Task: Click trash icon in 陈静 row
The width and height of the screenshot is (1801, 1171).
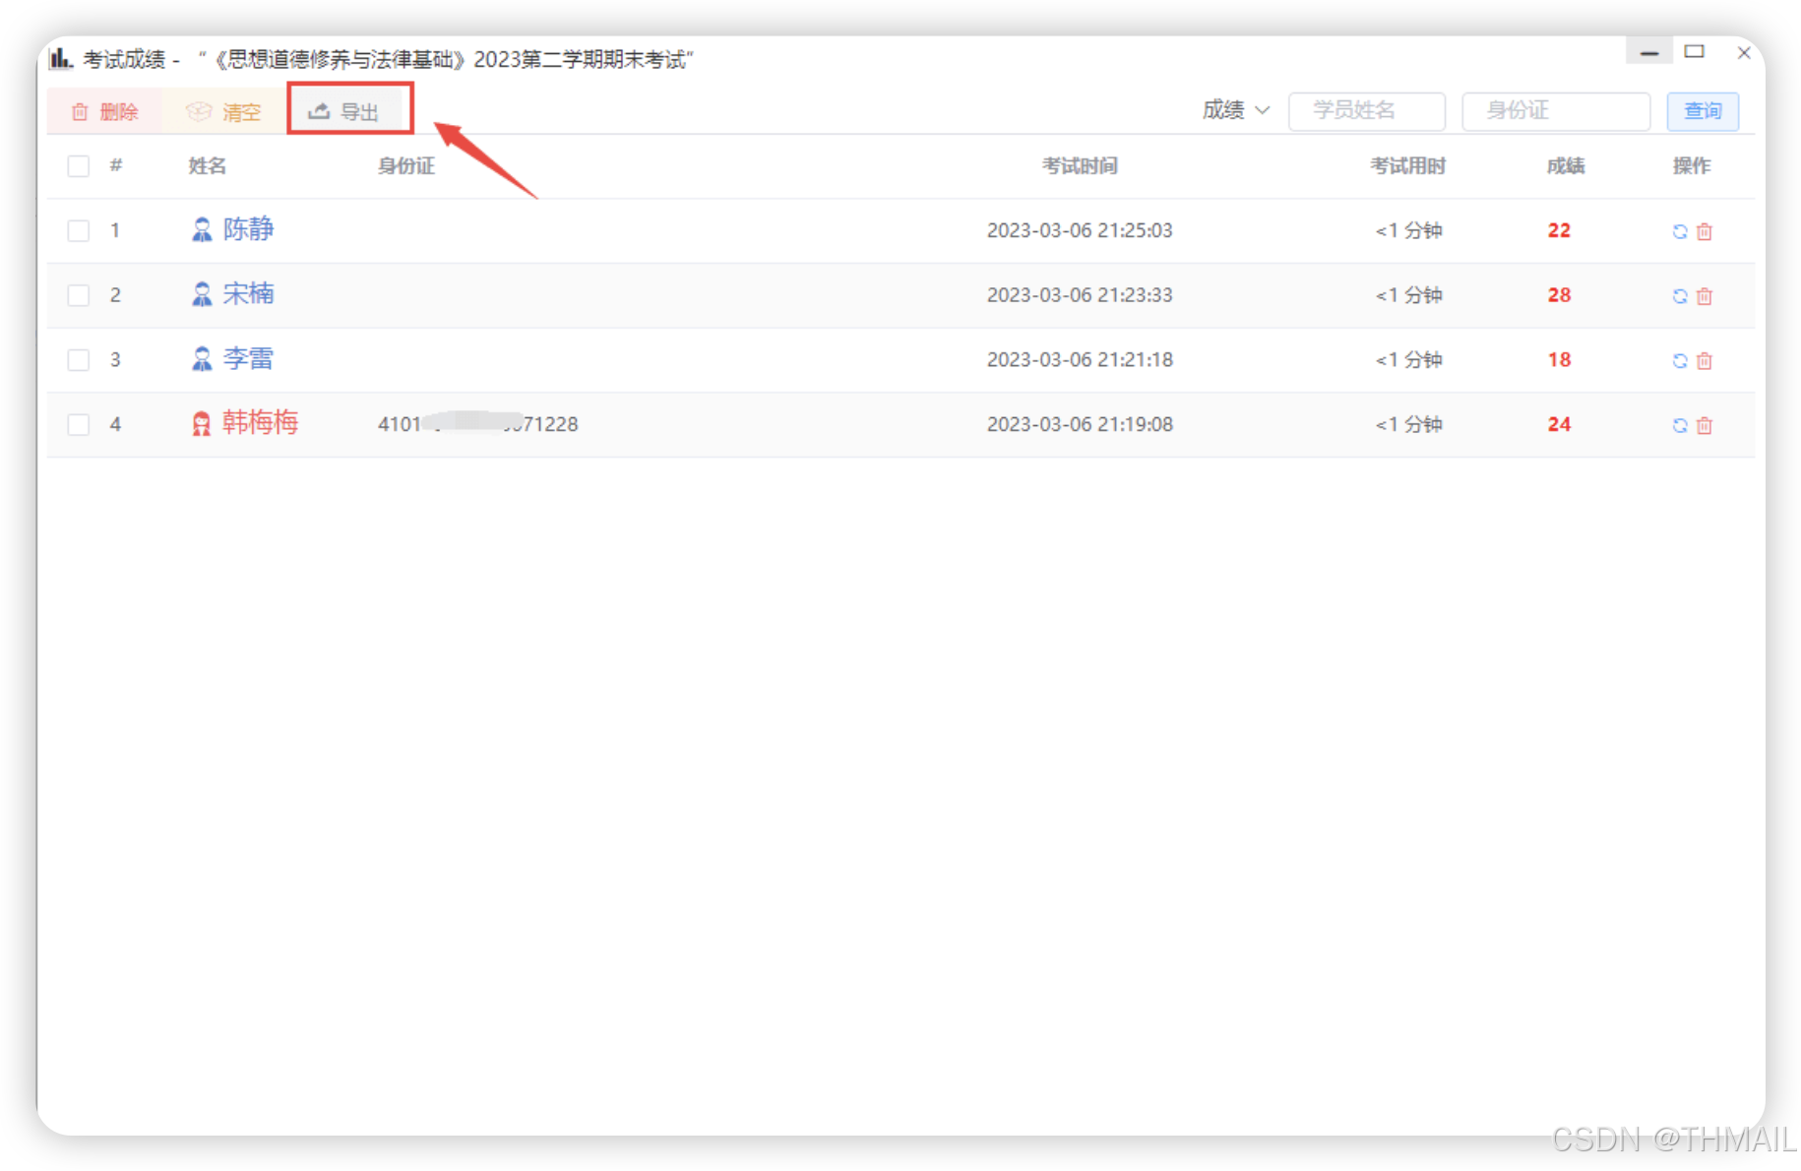Action: pos(1705,231)
